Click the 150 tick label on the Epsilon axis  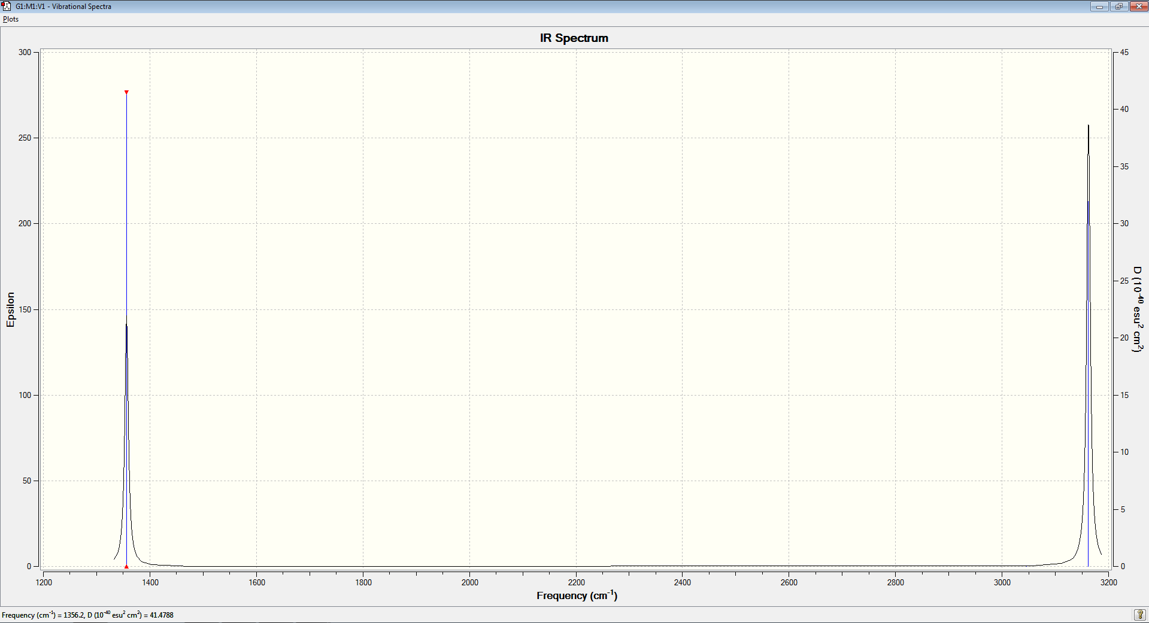point(25,309)
